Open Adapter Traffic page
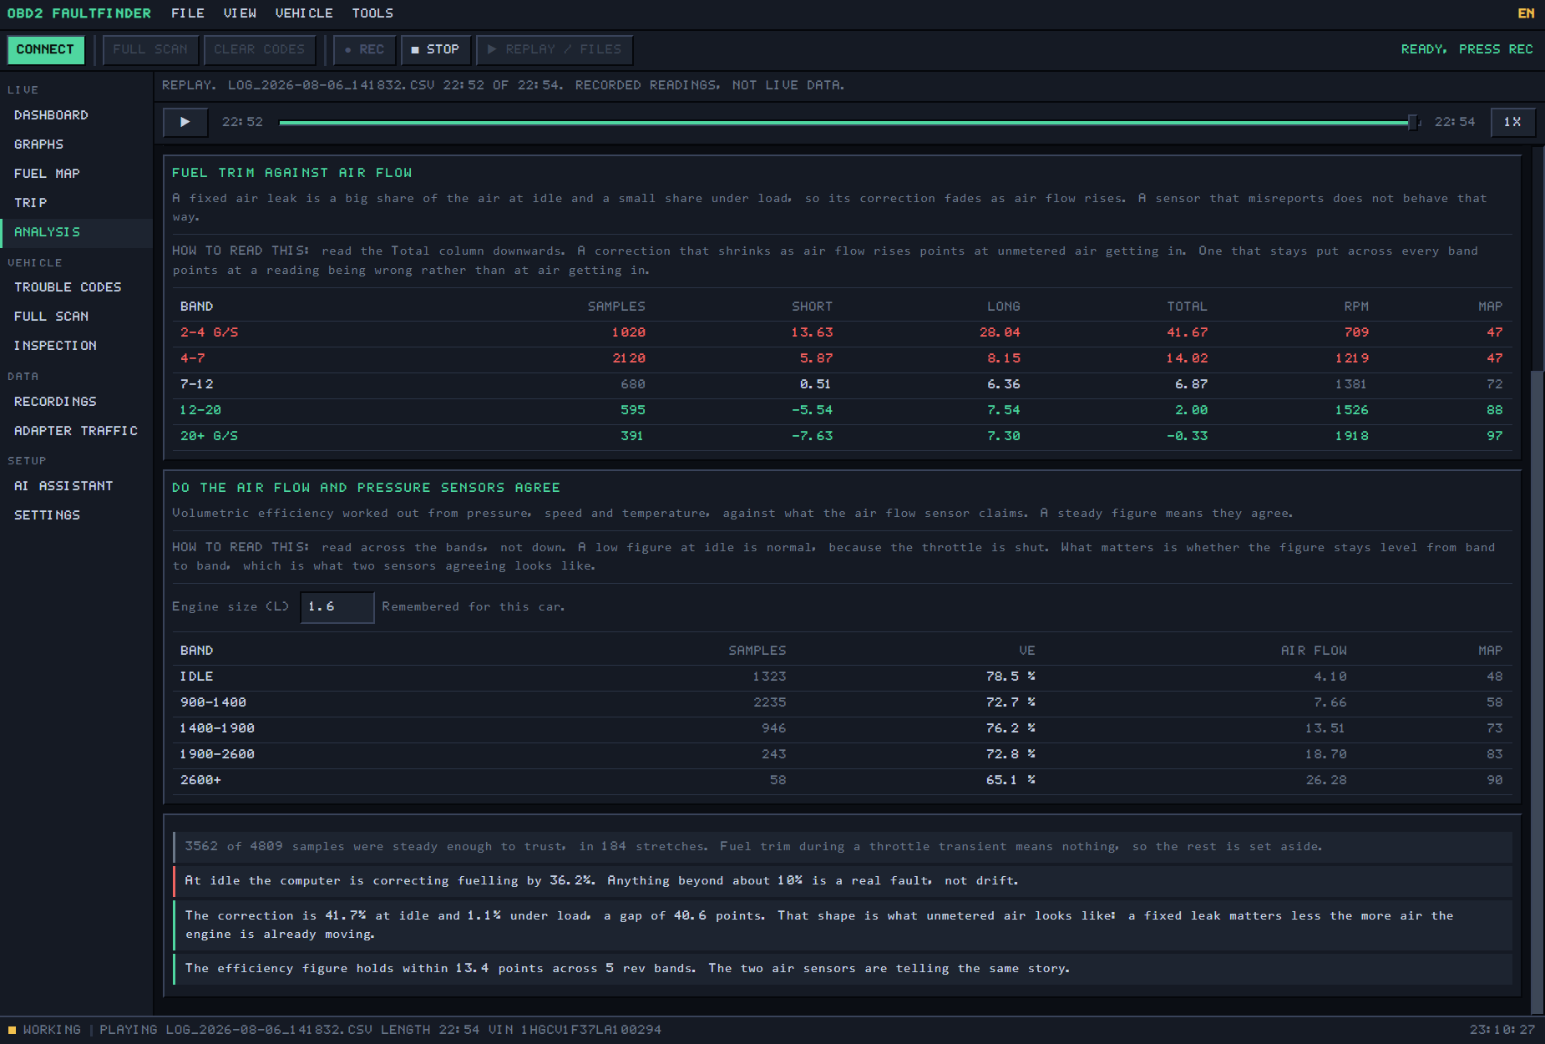Viewport: 1545px width, 1044px height. 77,431
